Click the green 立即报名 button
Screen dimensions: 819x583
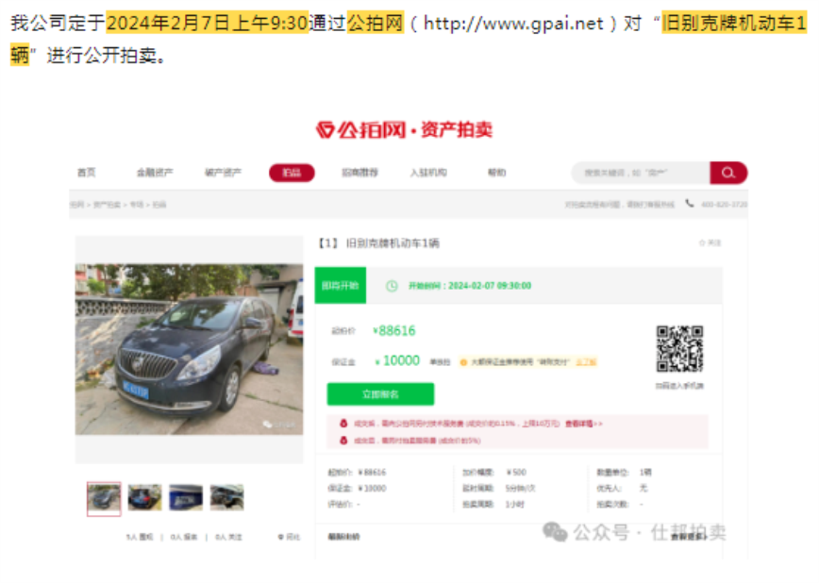(x=380, y=394)
